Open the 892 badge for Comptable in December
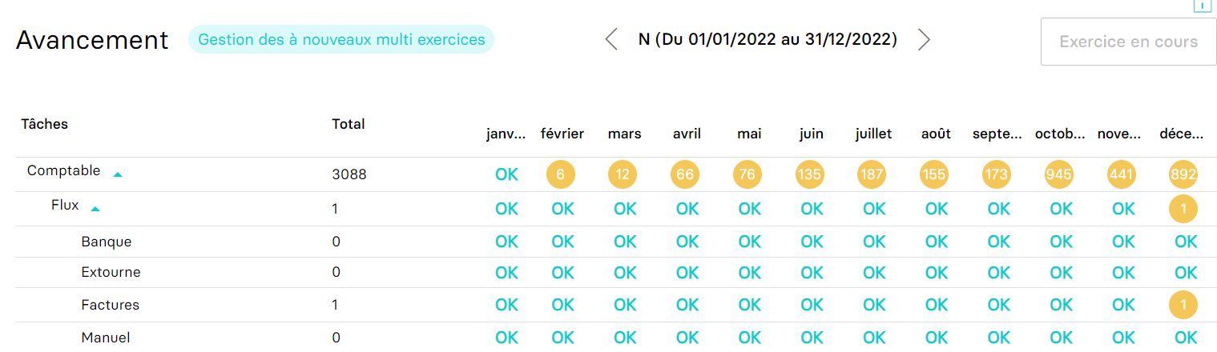Viewport: 1217px width, 352px height. (x=1183, y=174)
